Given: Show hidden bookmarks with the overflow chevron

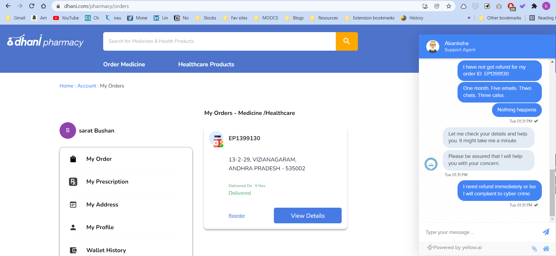Looking at the screenshot, I should coord(469,18).
